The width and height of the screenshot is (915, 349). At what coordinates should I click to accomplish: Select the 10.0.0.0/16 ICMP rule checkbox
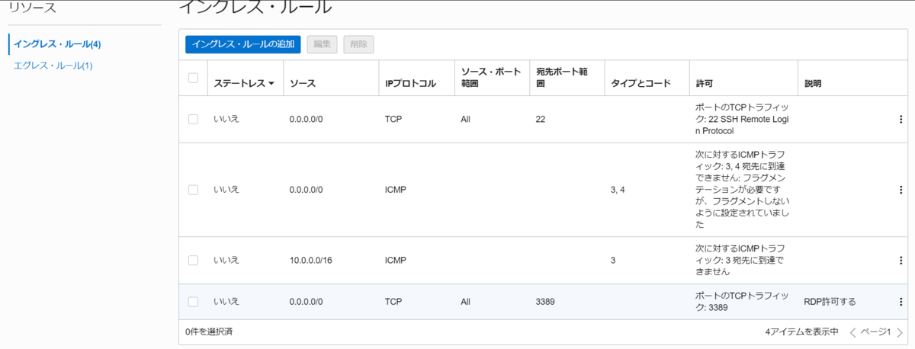pos(193,260)
